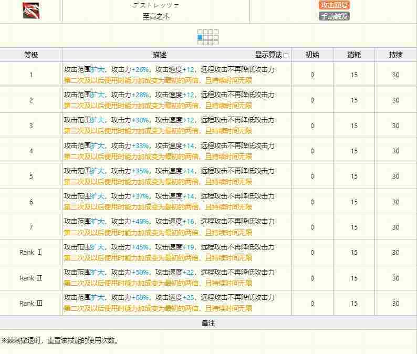Click the +19 attack speed value
This screenshot has height=354, width=417.
(x=189, y=247)
